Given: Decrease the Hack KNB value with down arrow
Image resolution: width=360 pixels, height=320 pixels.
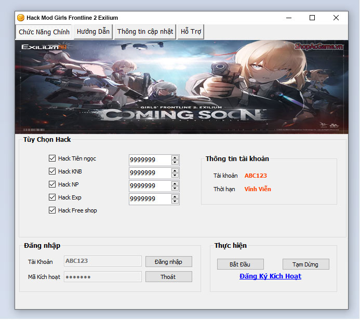Looking at the screenshot, I should [175, 176].
